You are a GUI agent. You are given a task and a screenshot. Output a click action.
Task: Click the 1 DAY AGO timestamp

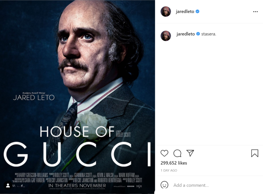(x=169, y=170)
